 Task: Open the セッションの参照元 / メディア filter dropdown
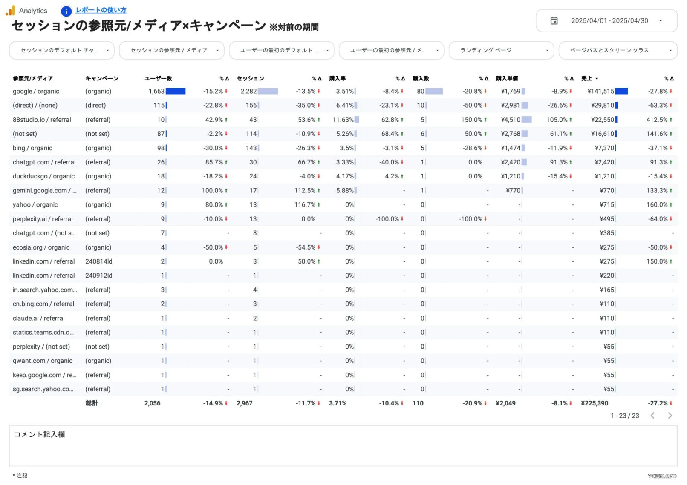tap(171, 50)
